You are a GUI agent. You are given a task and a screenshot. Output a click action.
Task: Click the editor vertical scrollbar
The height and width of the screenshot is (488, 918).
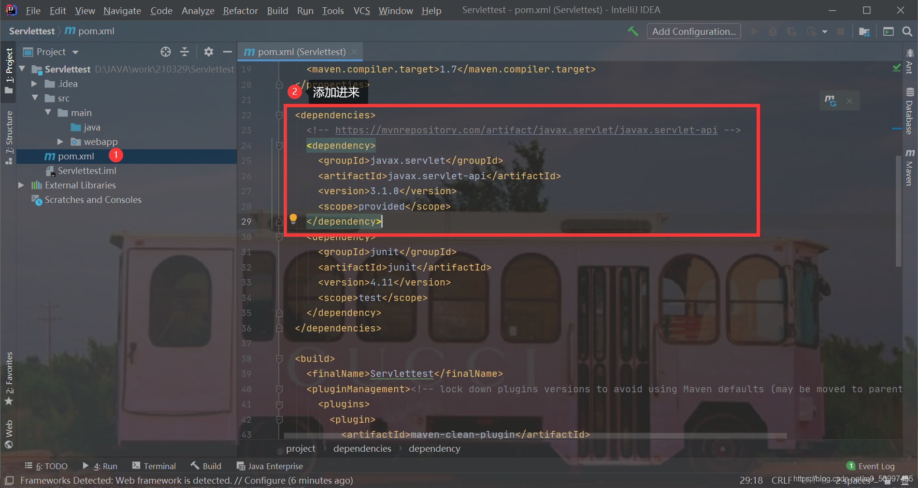898,211
